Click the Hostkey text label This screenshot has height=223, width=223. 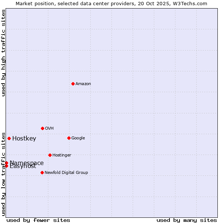tap(24, 139)
